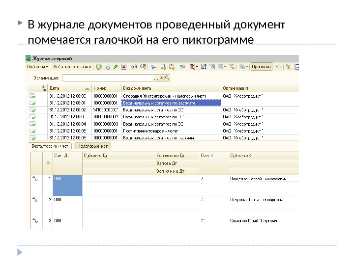Click the Петрова Ирина Леонидовна cell
The width and height of the screenshot is (354, 265).
point(257,200)
